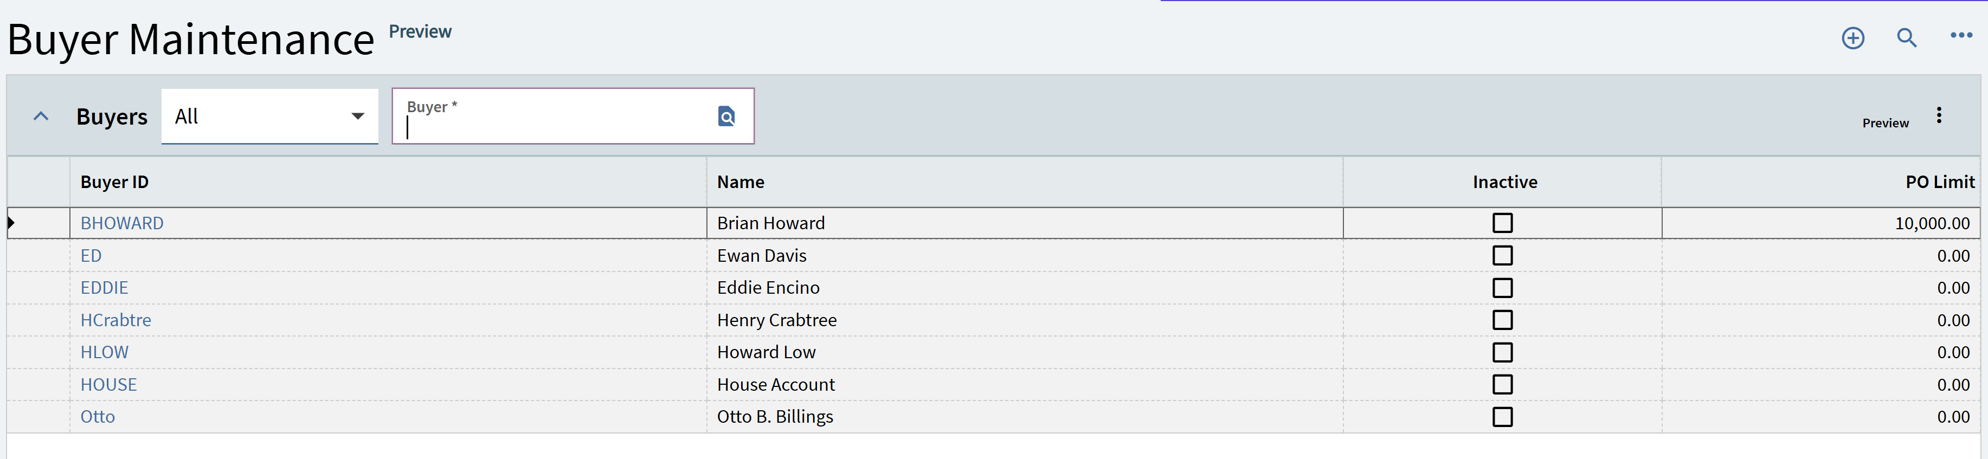Image resolution: width=1988 pixels, height=459 pixels.
Task: Toggle Inactive checkbox for Brian Howard
Action: tap(1502, 223)
